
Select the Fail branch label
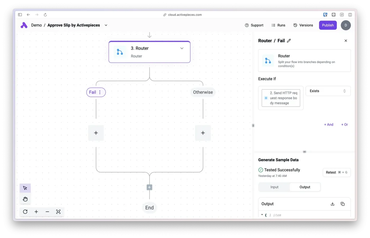click(x=92, y=92)
